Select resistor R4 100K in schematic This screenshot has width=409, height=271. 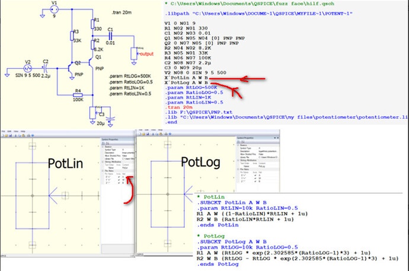tap(78, 95)
